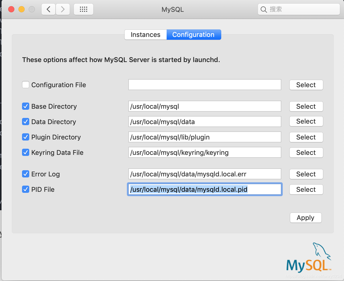The height and width of the screenshot is (281, 344).
Task: Uncheck the Keyring Data File checkbox
Action: point(25,152)
